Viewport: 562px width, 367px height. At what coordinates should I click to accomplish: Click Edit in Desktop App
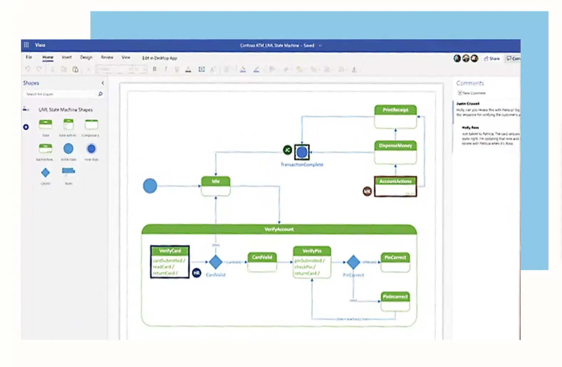[x=159, y=58]
